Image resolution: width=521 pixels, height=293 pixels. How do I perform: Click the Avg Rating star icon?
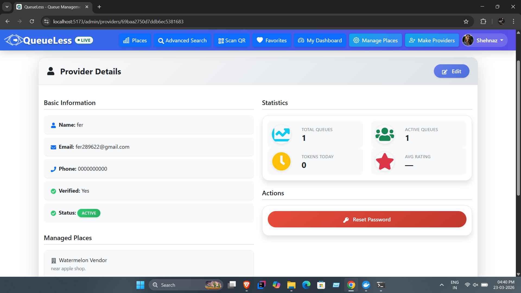(x=385, y=161)
